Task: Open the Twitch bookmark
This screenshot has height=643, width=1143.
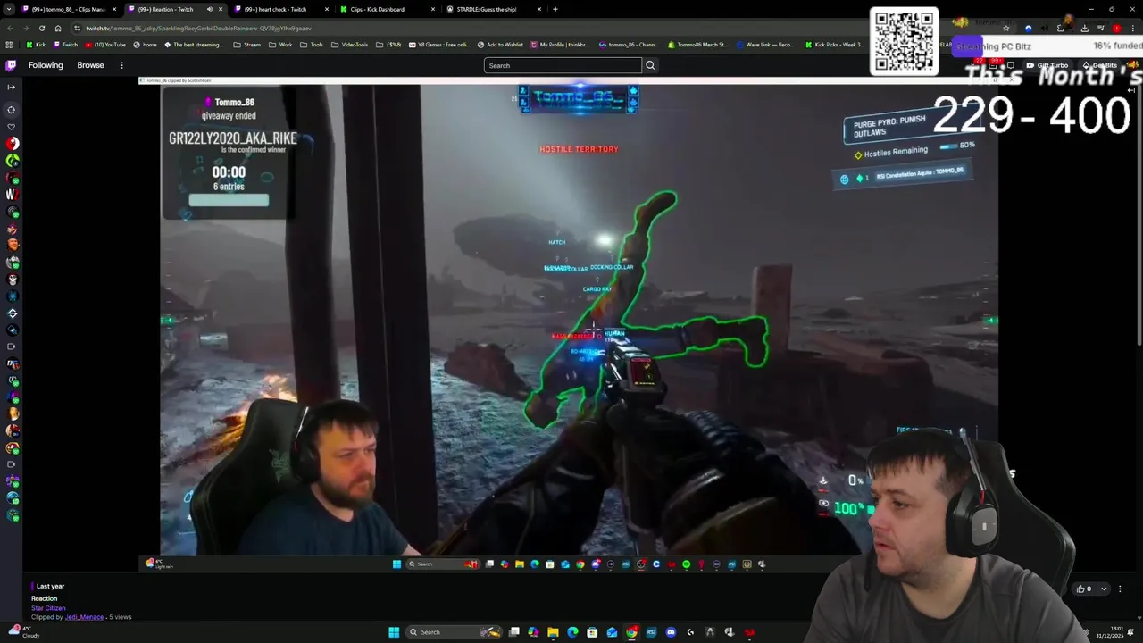Action: coord(65,45)
